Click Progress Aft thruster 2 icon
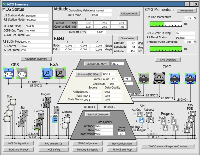The image size is (200, 155). 173,122
